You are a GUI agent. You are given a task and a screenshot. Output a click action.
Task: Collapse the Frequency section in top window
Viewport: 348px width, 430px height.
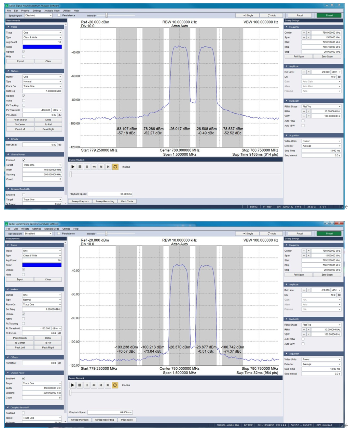point(287,27)
